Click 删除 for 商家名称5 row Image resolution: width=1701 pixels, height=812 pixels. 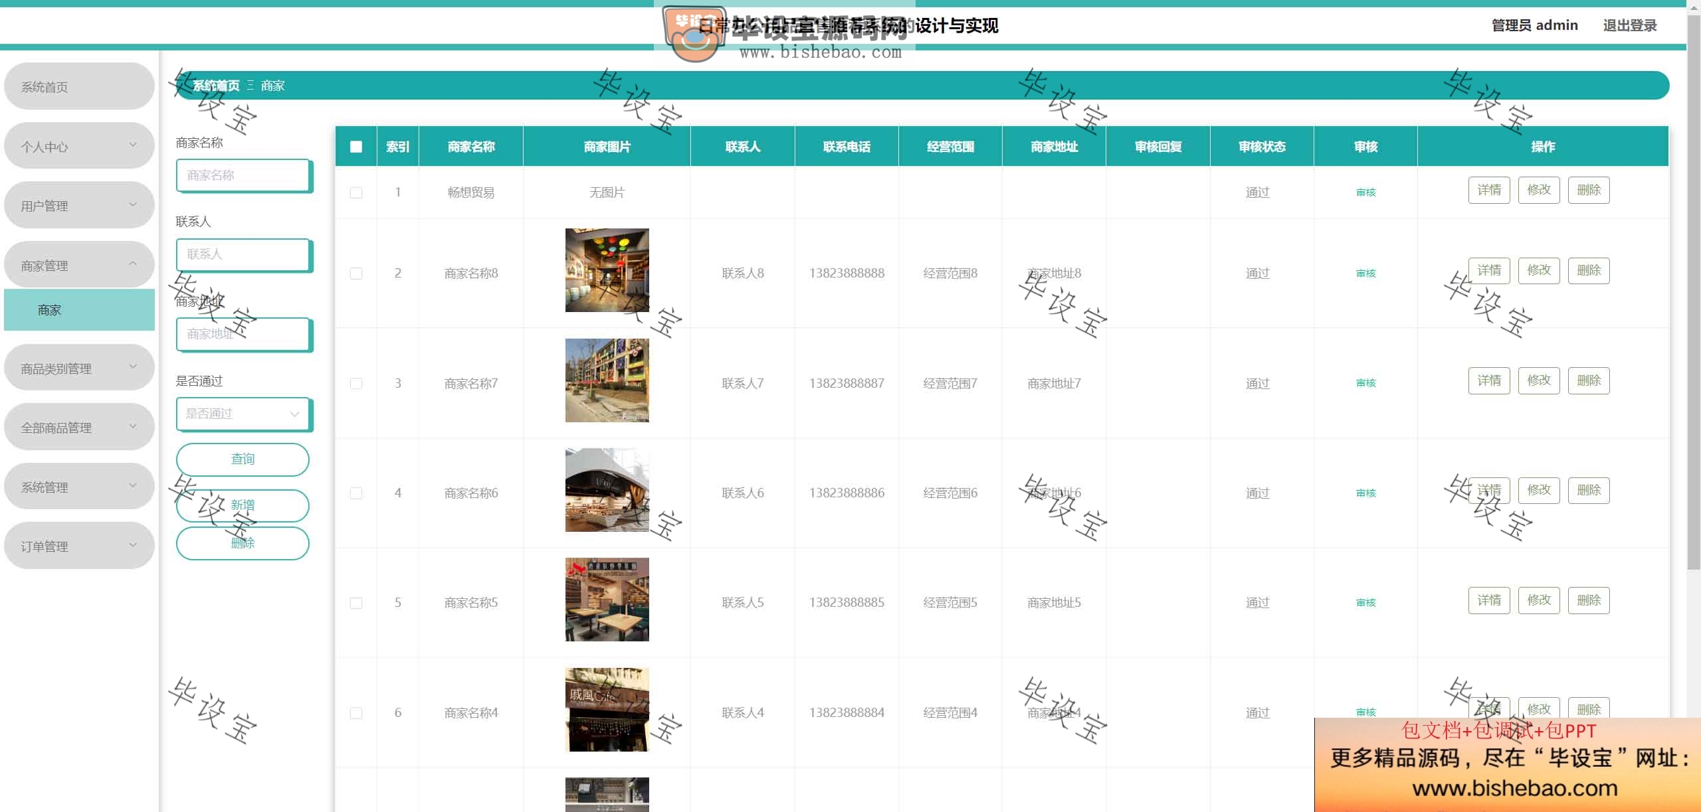(1589, 600)
